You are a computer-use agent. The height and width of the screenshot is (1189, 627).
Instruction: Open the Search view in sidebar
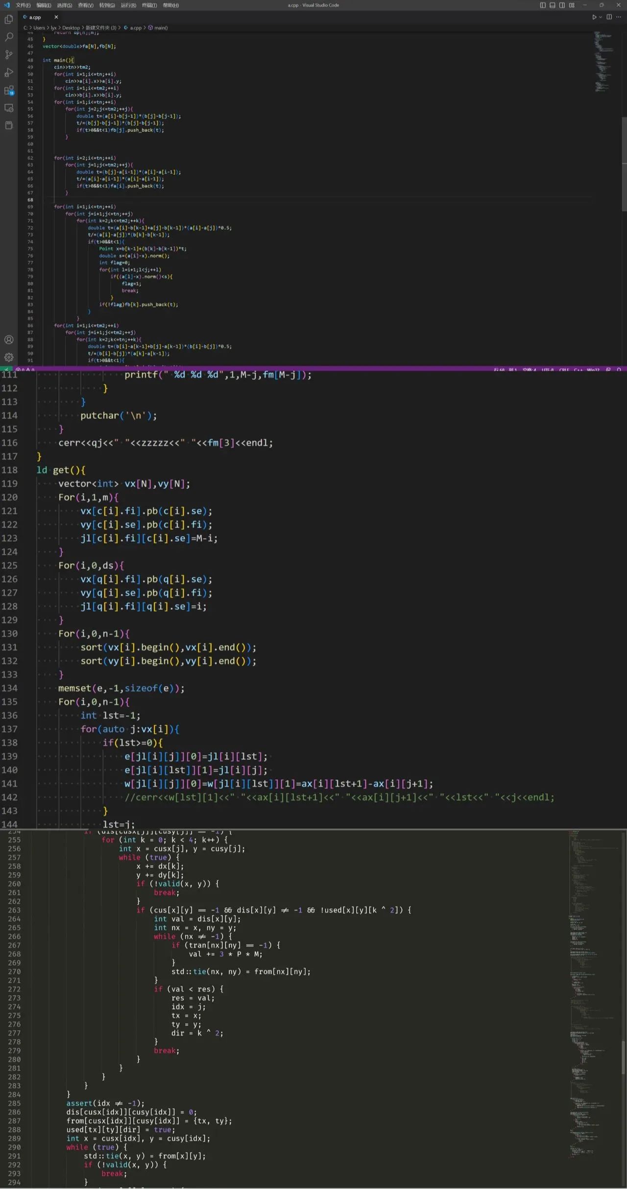click(x=9, y=37)
